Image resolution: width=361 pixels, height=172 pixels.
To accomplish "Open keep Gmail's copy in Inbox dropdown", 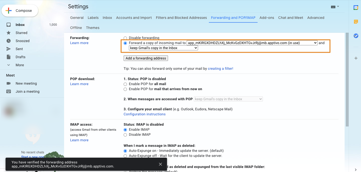I will point(163,48).
